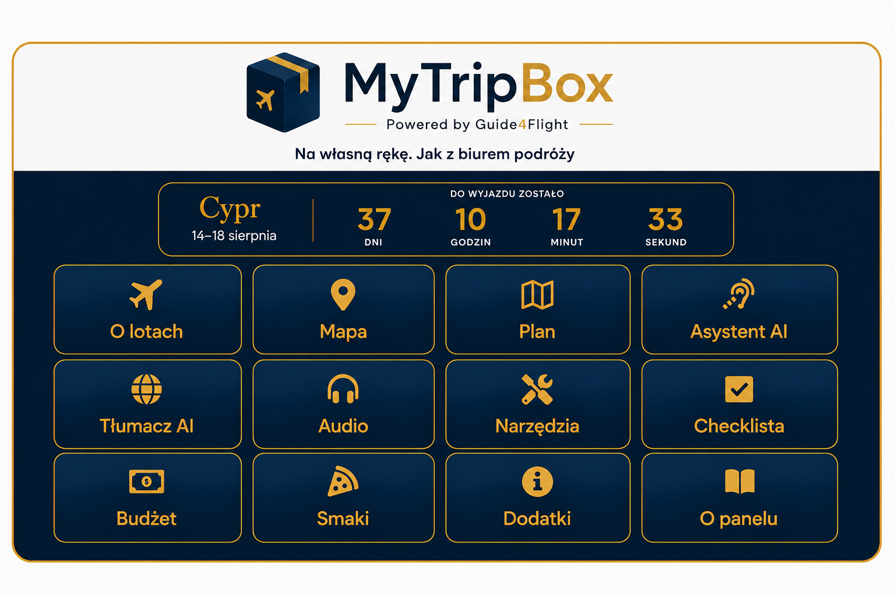The height and width of the screenshot is (596, 895).
Task: Open the O lotach label
Action: pos(146,332)
